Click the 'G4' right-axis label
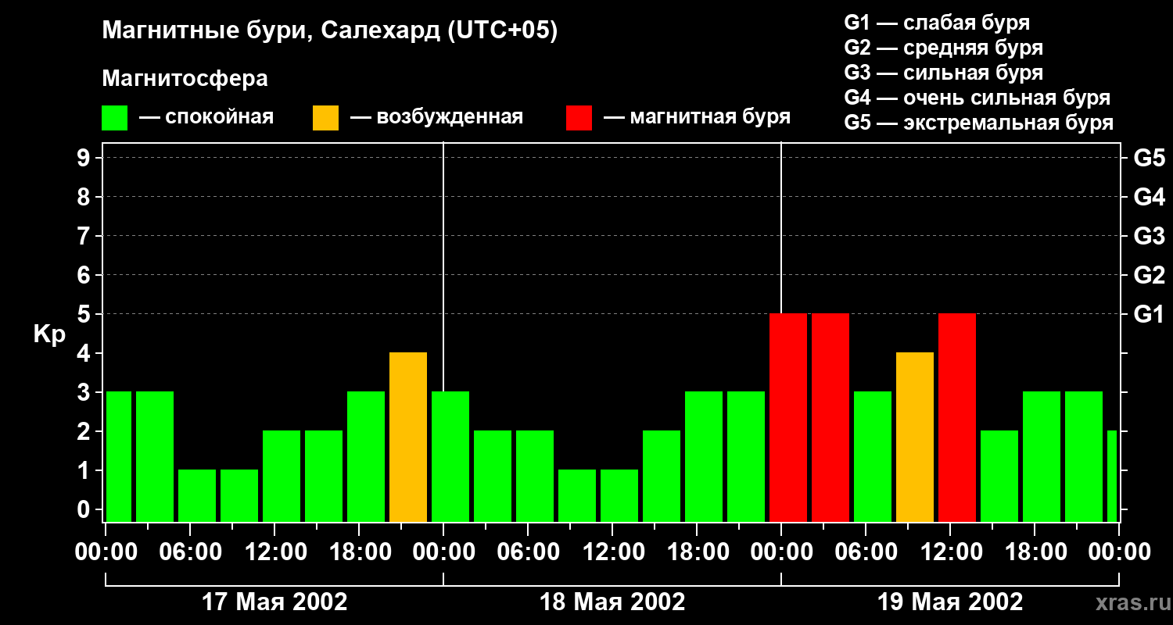 pos(1149,197)
